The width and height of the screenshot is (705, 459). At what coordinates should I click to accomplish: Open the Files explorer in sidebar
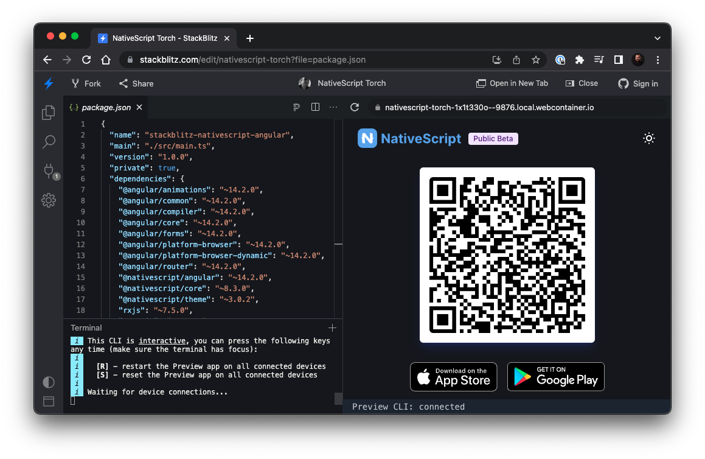49,113
